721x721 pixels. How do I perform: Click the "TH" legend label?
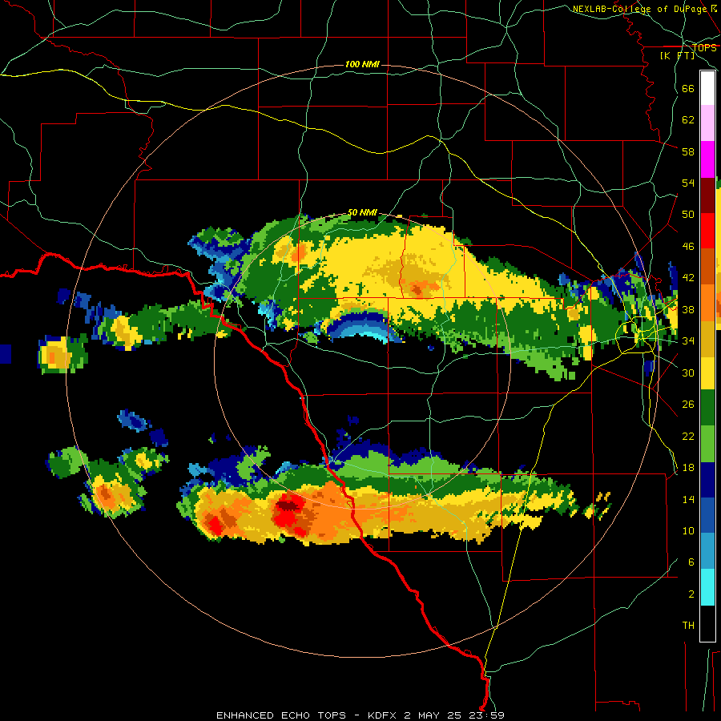click(688, 625)
